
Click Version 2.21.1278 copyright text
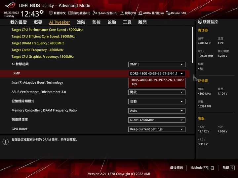point(119,174)
